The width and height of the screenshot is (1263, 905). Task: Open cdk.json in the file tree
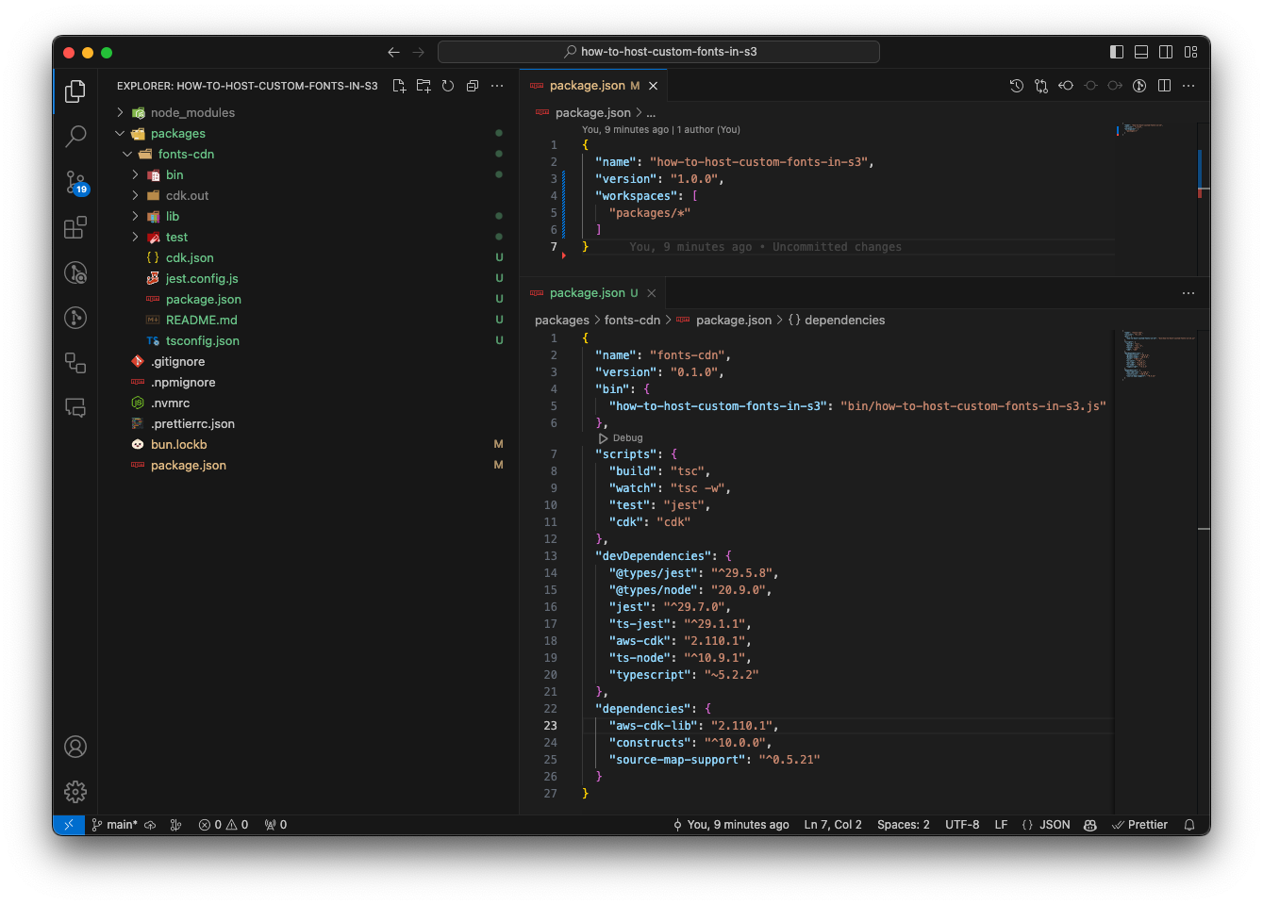(x=190, y=257)
